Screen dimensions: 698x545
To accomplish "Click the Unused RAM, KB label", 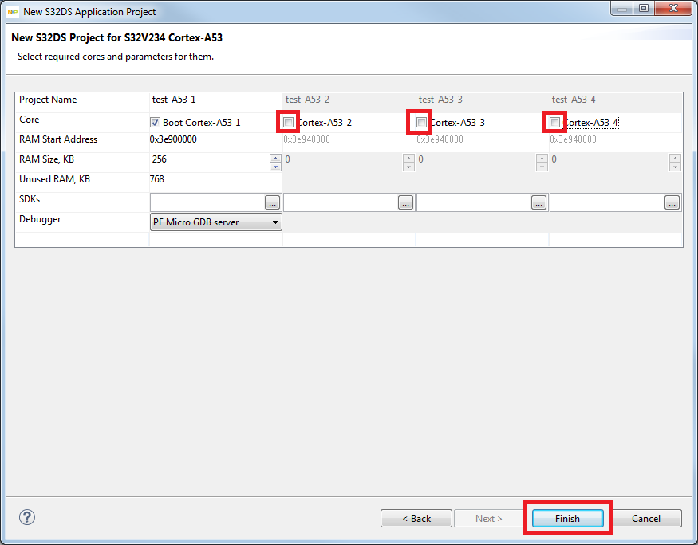I will coord(54,179).
